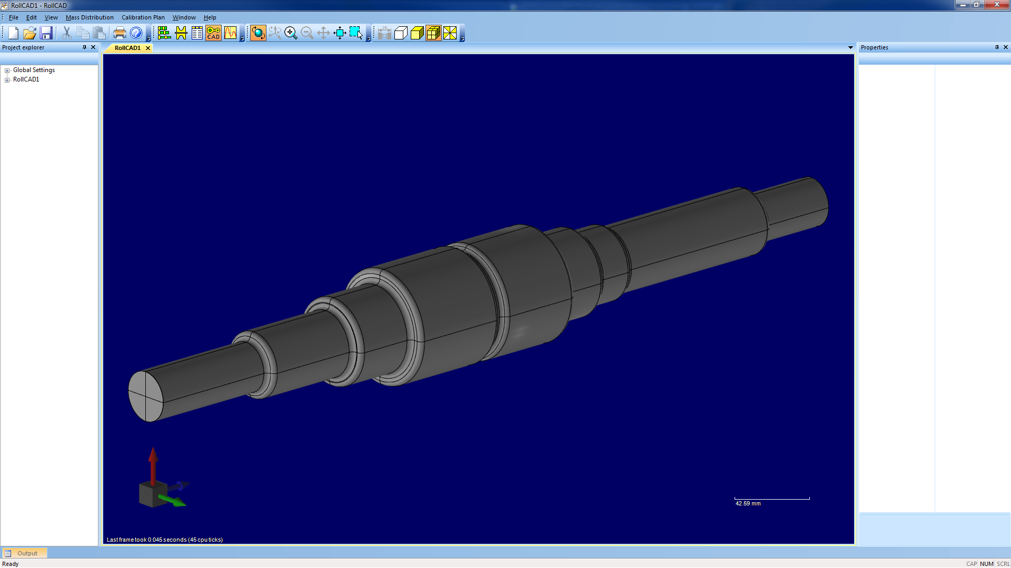Click the 3D axis orientation cube

pyautogui.click(x=153, y=494)
